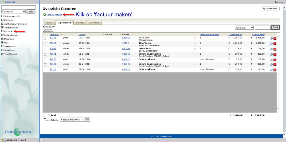Toggle the select-all checkbox next to Totaal
Image resolution: width=286 pixels, height=142 pixels.
45,115
